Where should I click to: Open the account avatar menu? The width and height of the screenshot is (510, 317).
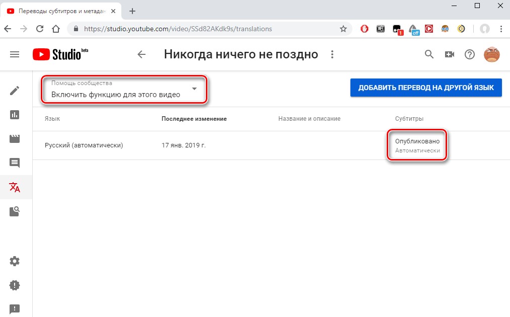coord(491,54)
